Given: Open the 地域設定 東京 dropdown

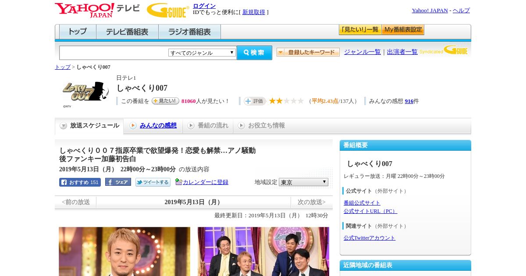Looking at the screenshot, I should coord(303,182).
